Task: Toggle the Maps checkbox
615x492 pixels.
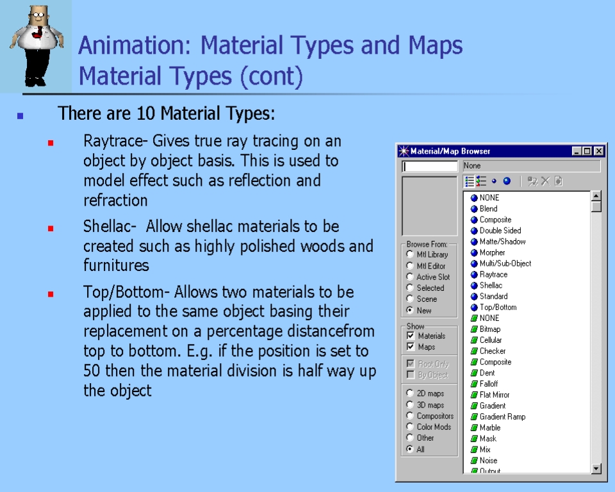Action: tap(411, 347)
